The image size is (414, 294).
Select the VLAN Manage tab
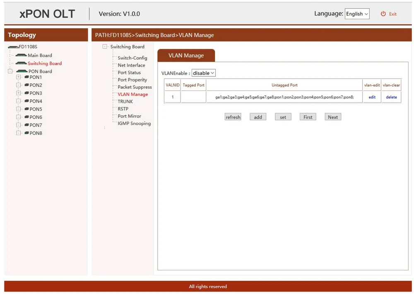(186, 55)
